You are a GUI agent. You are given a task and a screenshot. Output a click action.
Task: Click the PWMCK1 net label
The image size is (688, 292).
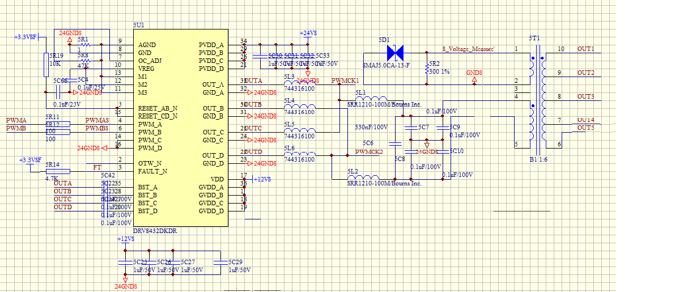point(345,81)
